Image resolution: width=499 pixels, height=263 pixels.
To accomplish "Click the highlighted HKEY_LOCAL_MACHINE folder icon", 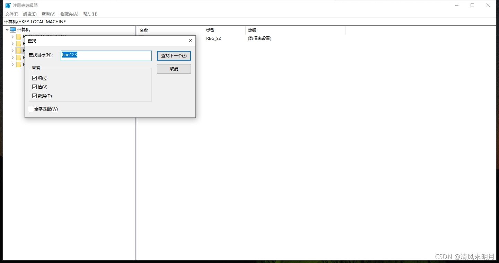I will 19,51.
